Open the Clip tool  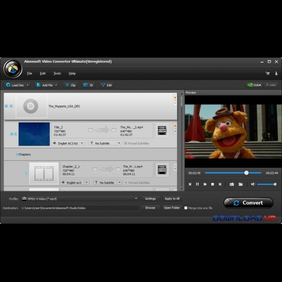[70, 85]
